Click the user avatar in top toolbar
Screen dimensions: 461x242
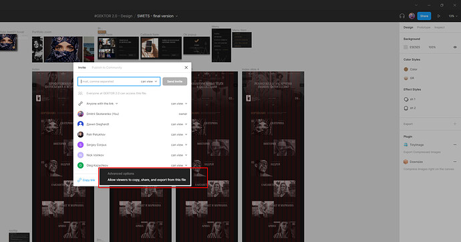pyautogui.click(x=412, y=16)
